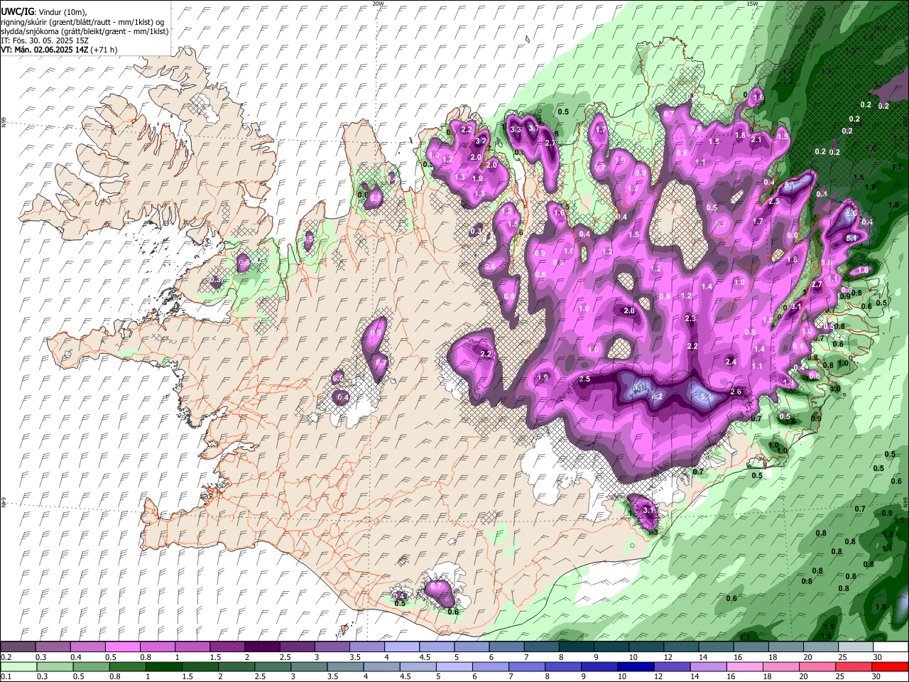This screenshot has width=909, height=682.
Task: Click the 2.8 precipitation value on the map
Action: [x=629, y=310]
